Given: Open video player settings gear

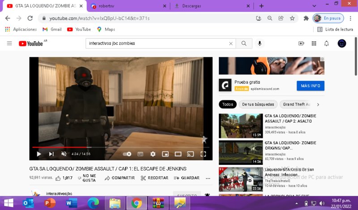Looking at the screenshot, I should [x=153, y=154].
